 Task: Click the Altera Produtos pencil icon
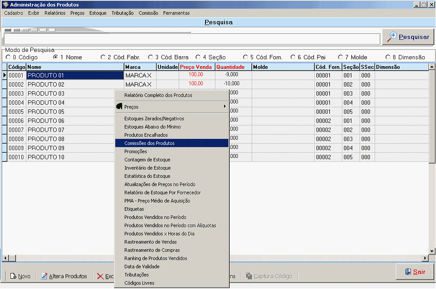click(44, 276)
